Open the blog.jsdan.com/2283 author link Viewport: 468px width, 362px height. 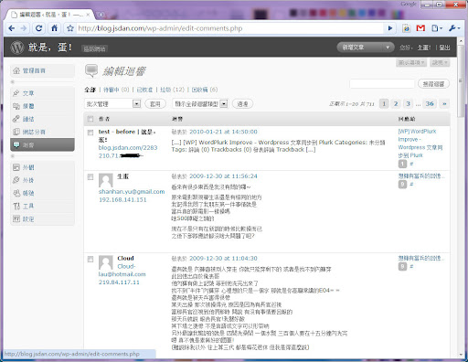128,148
